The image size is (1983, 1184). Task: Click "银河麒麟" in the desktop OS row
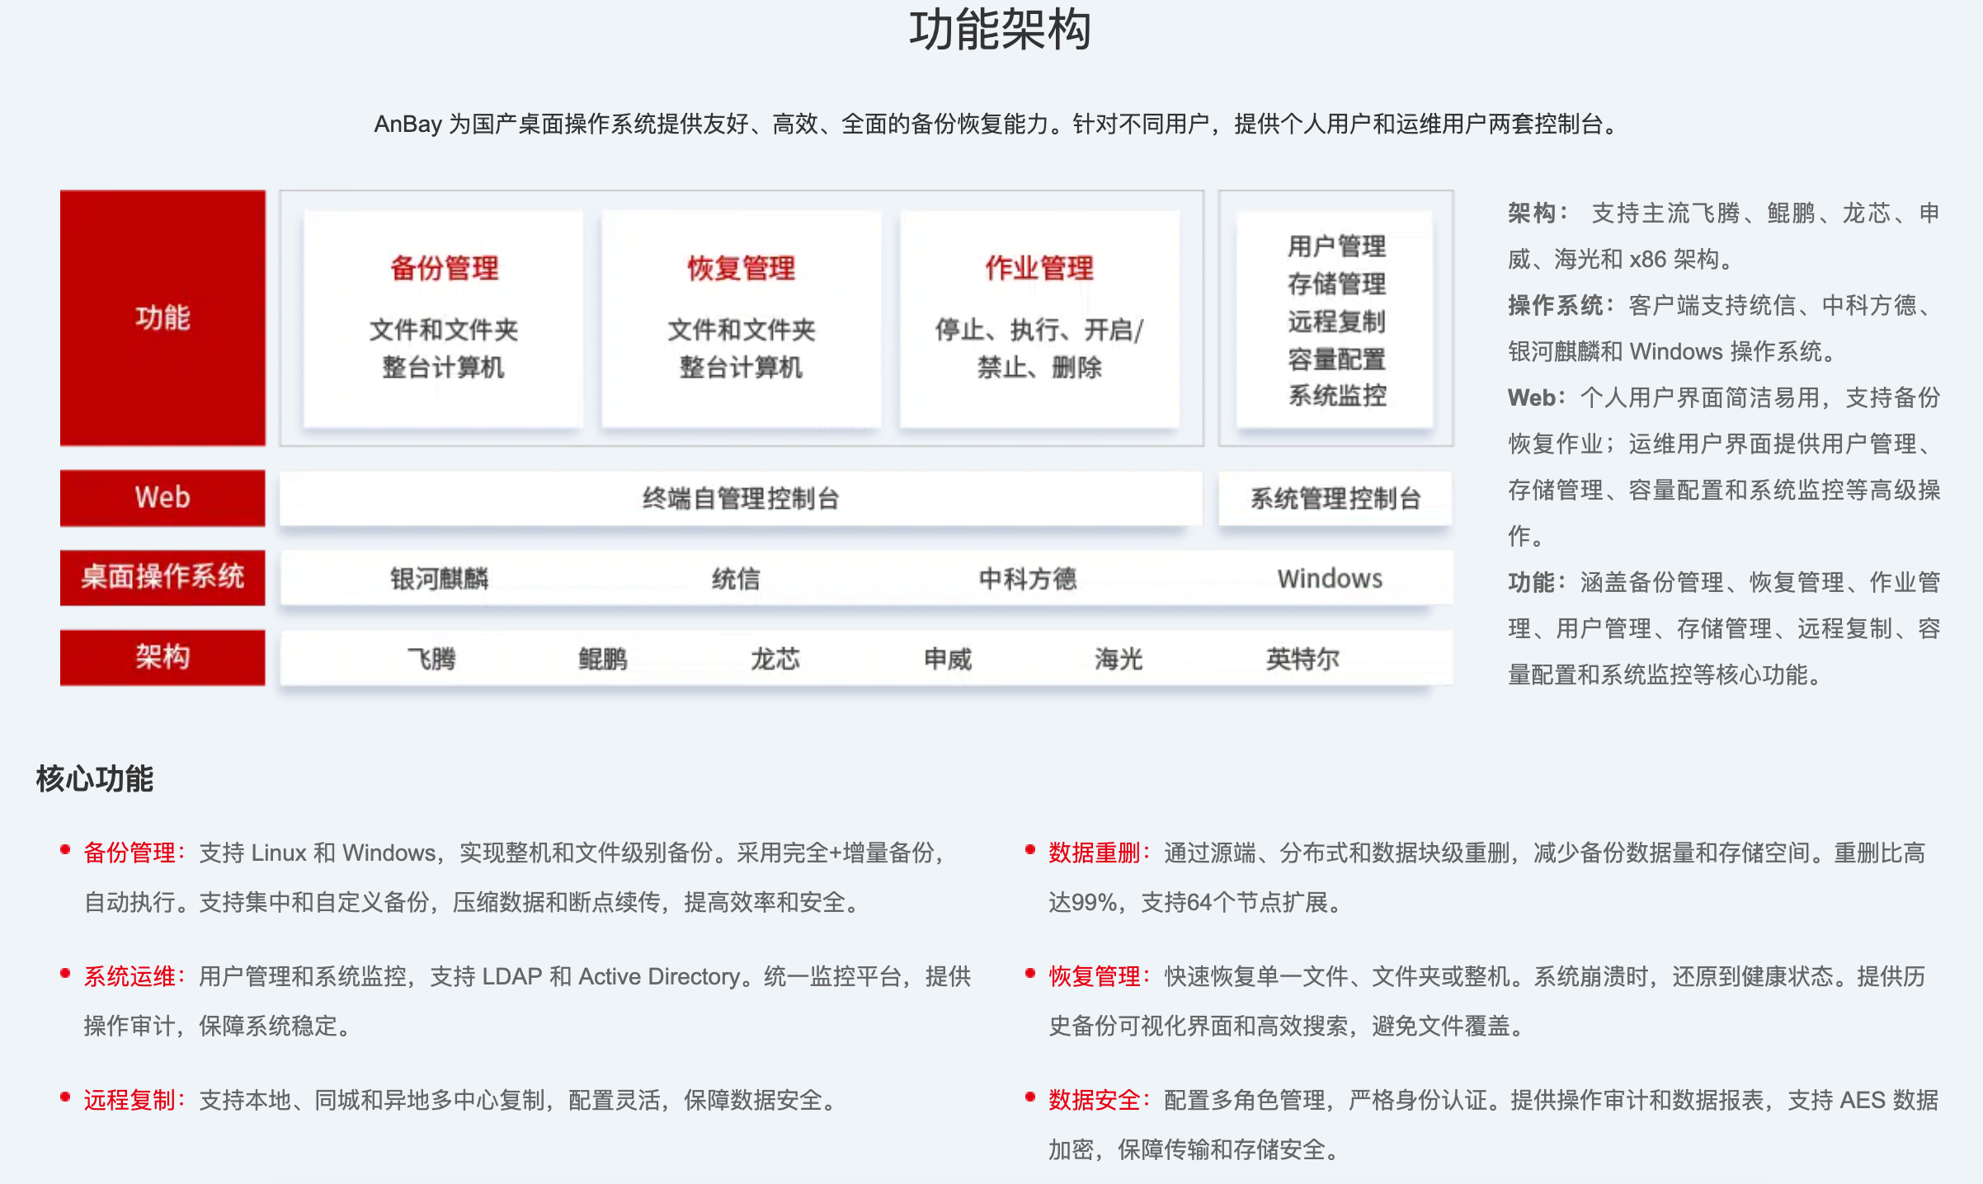(x=439, y=578)
